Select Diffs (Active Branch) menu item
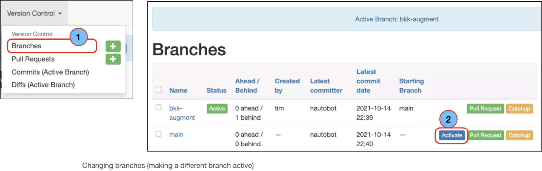This screenshot has width=542, height=171. click(x=43, y=85)
